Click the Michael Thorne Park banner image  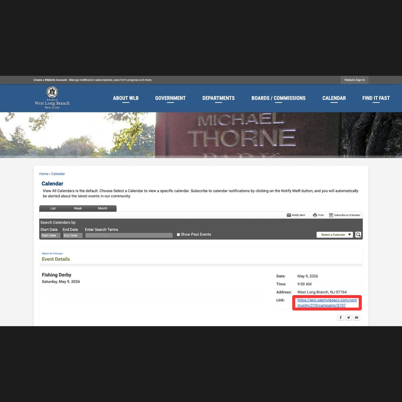click(x=201, y=135)
